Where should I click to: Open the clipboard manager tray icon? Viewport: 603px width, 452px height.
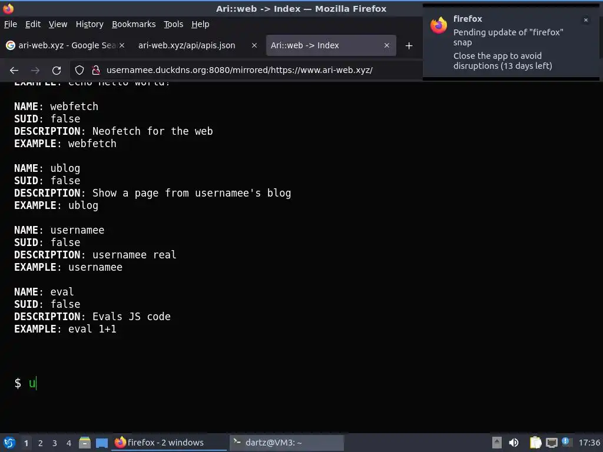535,443
